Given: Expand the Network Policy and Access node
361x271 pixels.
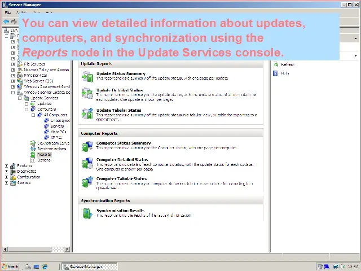Looking at the screenshot, I should pyautogui.click(x=13, y=69).
